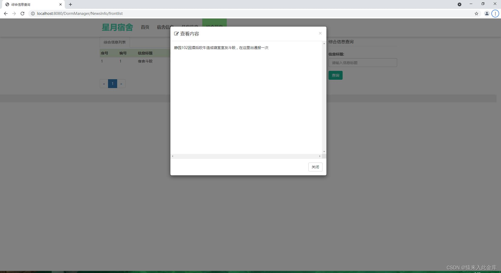Click the horizontal scrollbar right arrow
This screenshot has width=501, height=273.
click(320, 156)
